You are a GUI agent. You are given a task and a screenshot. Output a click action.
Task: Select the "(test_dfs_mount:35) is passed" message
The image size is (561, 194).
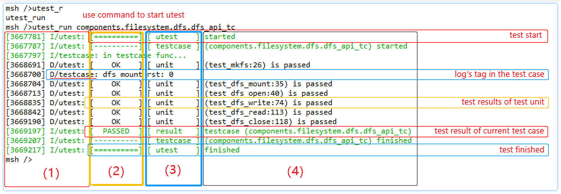[x=268, y=84]
